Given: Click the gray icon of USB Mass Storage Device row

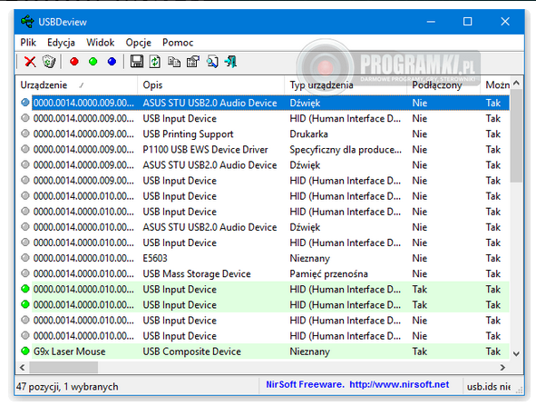Looking at the screenshot, I should pyautogui.click(x=25, y=273).
